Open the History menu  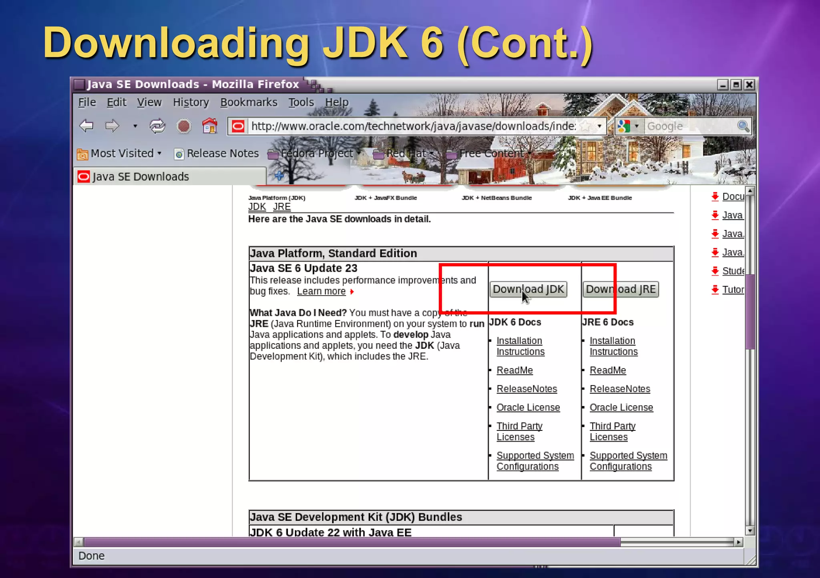(x=191, y=102)
